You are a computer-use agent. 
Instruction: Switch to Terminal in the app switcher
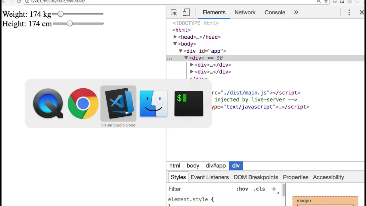click(x=189, y=104)
